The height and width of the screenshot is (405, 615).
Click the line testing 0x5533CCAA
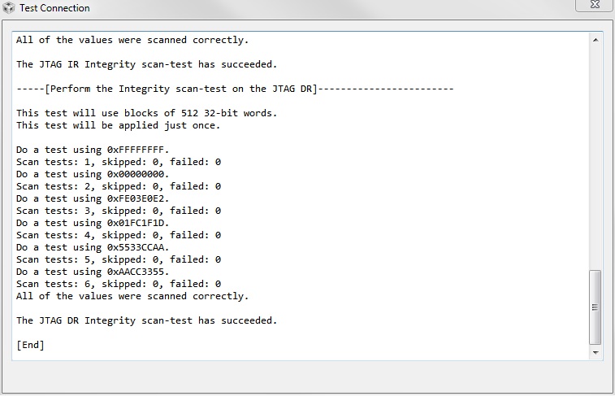point(93,247)
